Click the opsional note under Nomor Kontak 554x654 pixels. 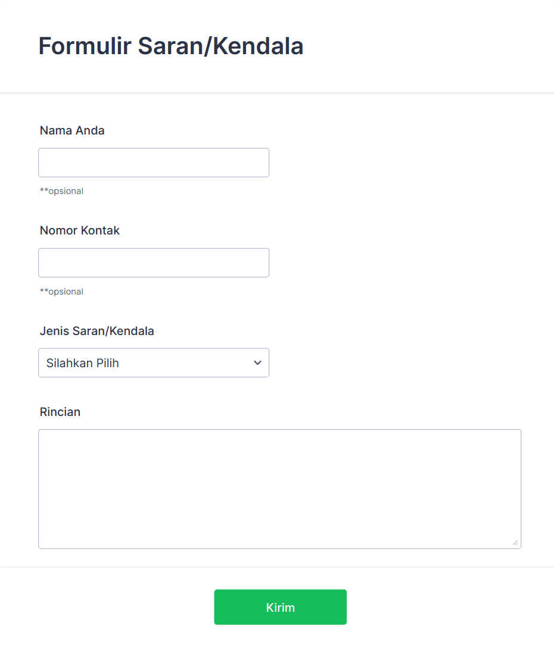click(66, 292)
